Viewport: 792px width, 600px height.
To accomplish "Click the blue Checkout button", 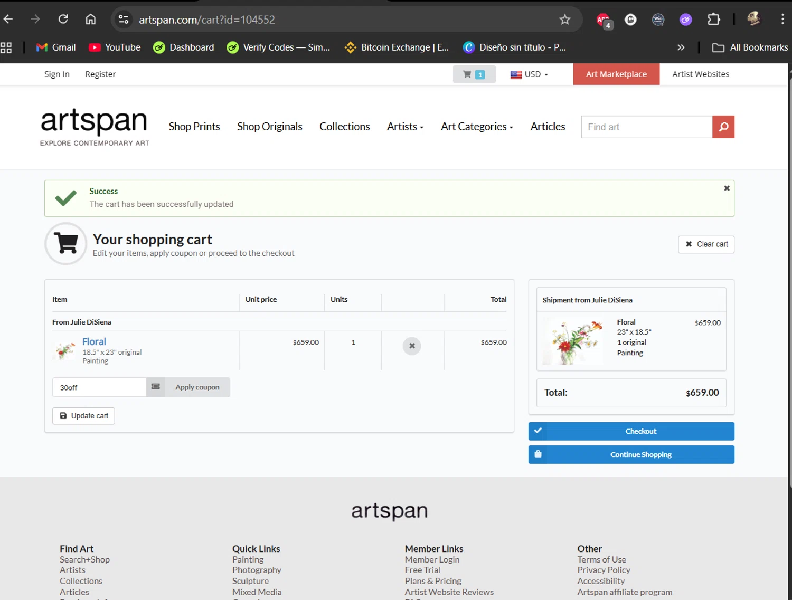I will click(x=631, y=431).
